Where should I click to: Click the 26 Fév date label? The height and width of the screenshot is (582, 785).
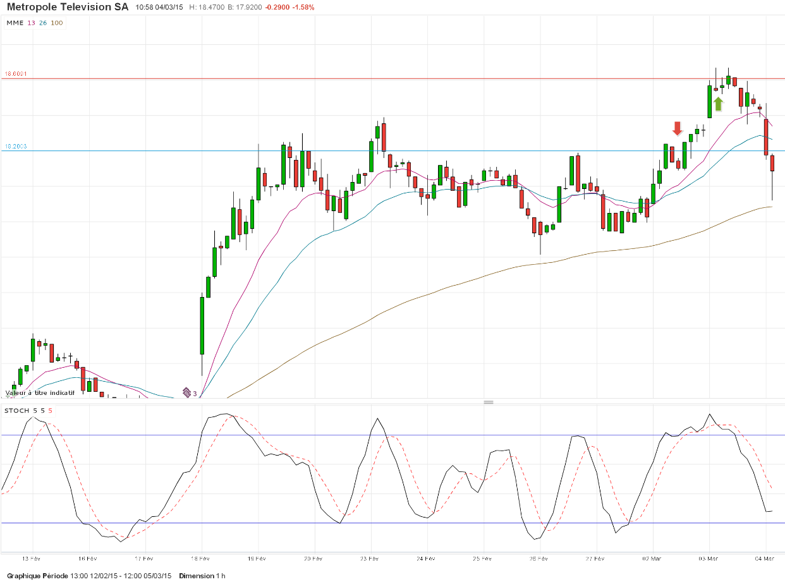point(539,559)
